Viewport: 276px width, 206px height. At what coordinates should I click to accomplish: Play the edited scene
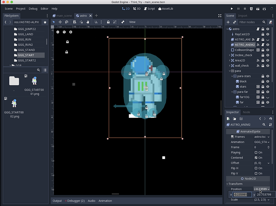click(x=258, y=9)
